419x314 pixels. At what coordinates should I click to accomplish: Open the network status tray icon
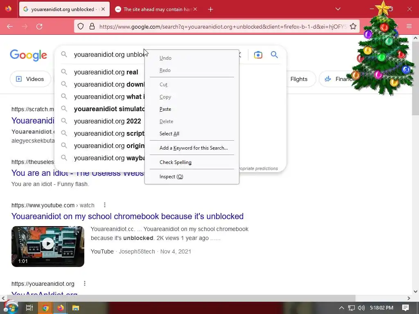pos(351,308)
